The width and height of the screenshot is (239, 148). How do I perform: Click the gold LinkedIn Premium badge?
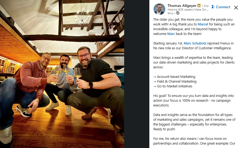(199, 6)
